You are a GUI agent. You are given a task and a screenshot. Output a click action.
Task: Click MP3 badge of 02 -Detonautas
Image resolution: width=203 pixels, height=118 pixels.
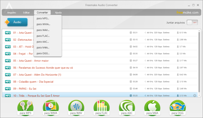8,40
